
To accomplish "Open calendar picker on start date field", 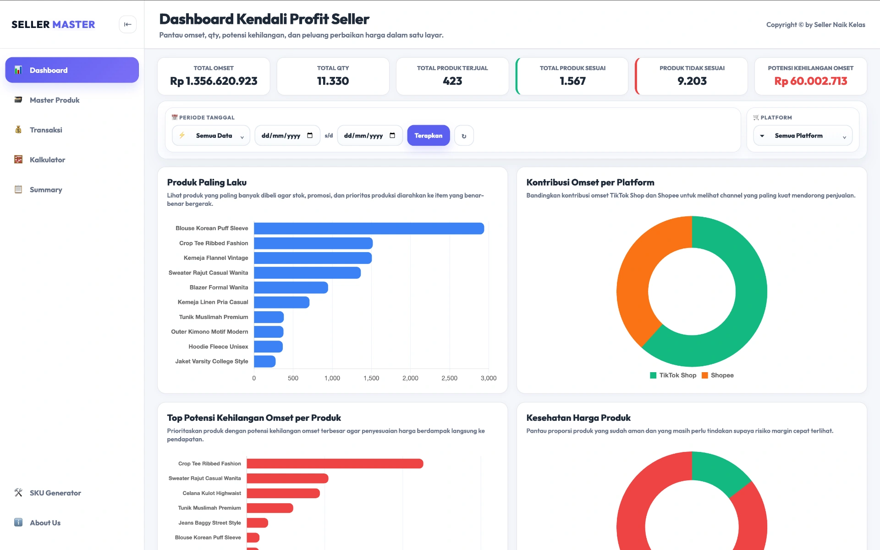I will (x=310, y=136).
